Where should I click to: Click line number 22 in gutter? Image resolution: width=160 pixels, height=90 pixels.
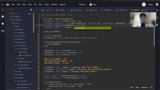[38, 59]
